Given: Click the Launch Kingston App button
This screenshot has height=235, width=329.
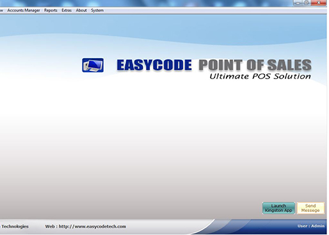Looking at the screenshot, I should pos(278,208).
